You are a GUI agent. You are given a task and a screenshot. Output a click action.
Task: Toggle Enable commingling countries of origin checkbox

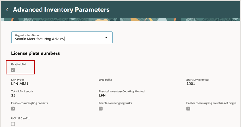click(188, 109)
